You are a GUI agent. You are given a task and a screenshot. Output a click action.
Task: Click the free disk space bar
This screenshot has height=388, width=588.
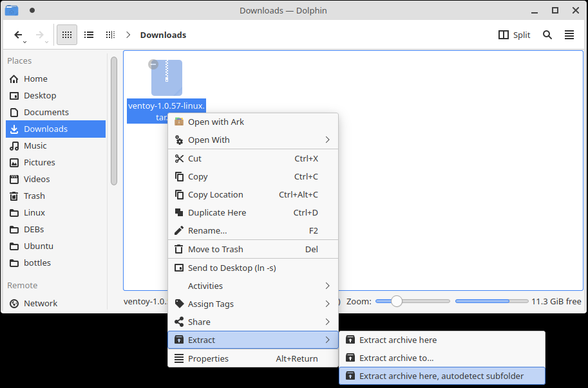coord(491,301)
